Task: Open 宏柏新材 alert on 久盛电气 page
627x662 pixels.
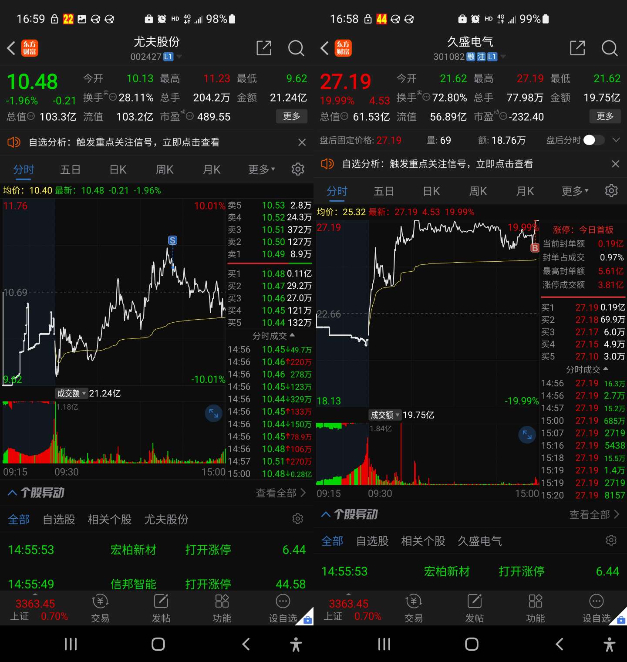Action: point(470,571)
